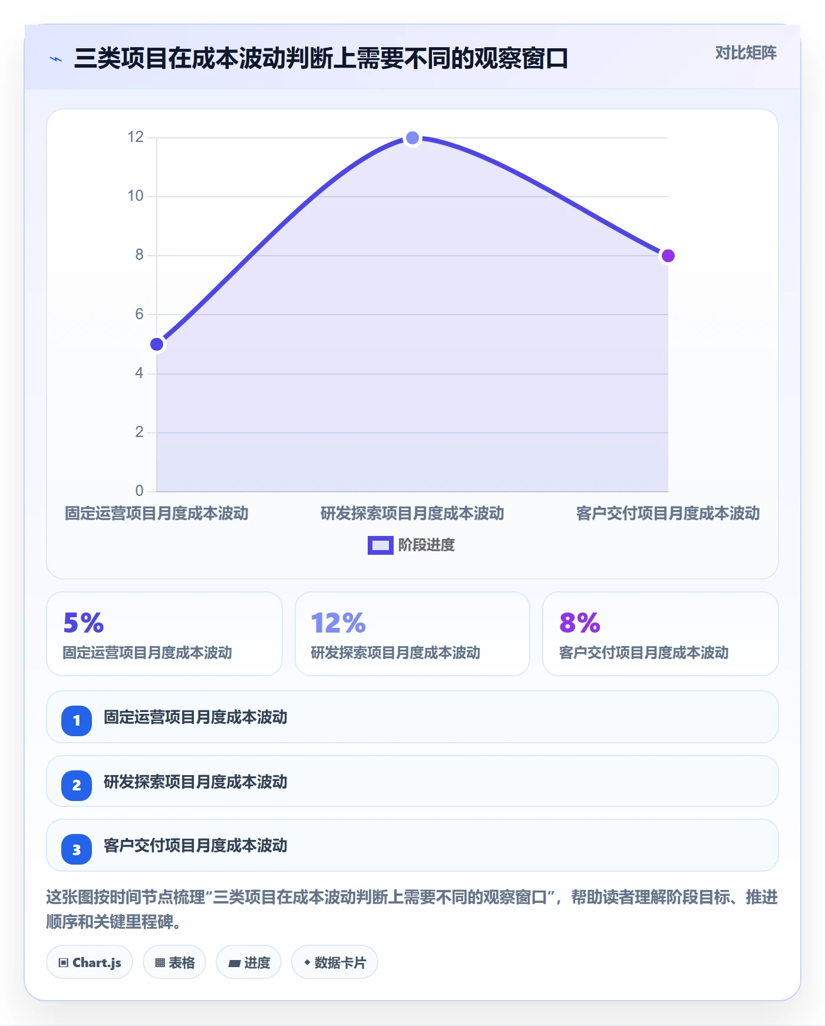Select list row 研发探索项目月度成本波动

(x=412, y=782)
